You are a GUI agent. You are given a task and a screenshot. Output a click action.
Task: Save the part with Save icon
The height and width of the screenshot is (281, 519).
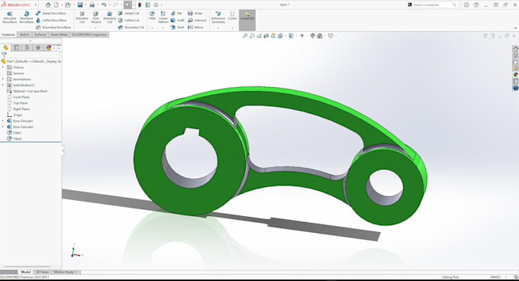pos(80,5)
